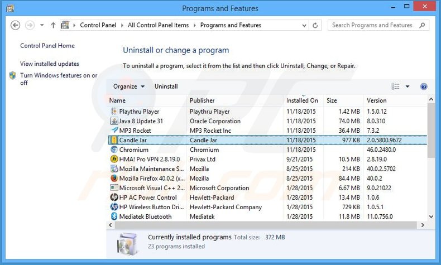The image size is (441, 265).
Task: Click the Mediatek Bluetooth name text
Action: click(145, 216)
